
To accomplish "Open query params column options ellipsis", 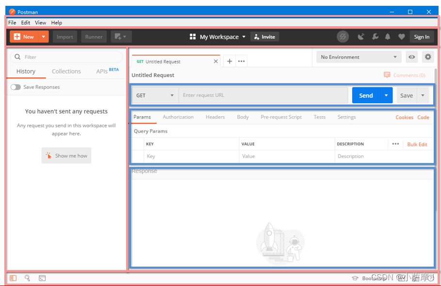I will tap(395, 144).
